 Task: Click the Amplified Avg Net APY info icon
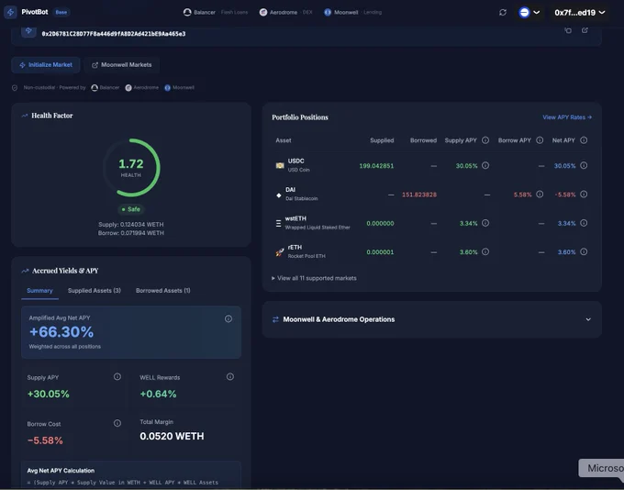click(x=228, y=318)
